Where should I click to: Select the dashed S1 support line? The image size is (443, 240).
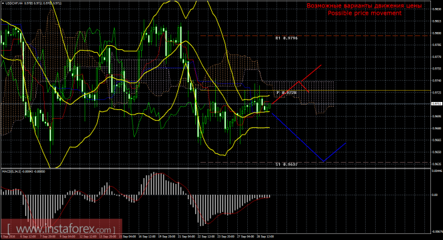point(316,162)
